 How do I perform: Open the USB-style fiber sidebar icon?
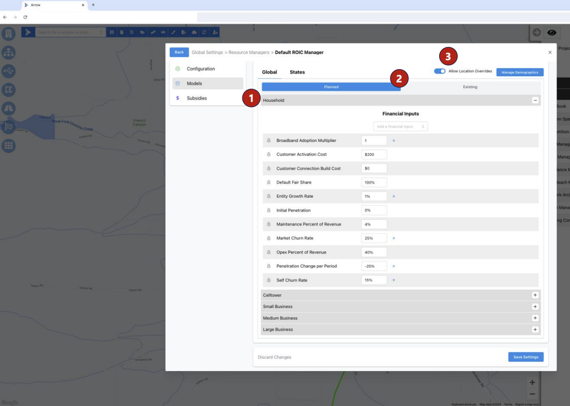coord(9,71)
